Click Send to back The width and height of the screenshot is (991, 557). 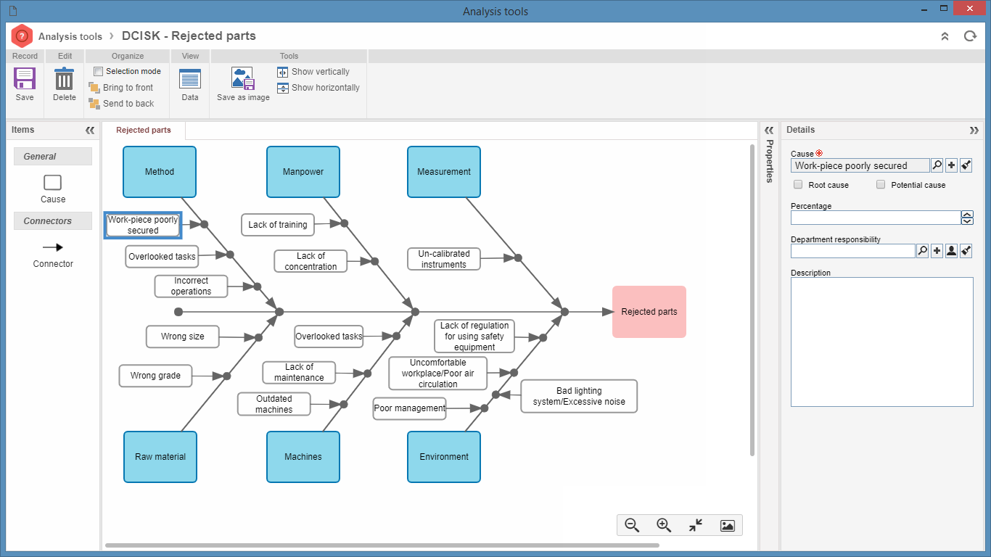tap(121, 104)
